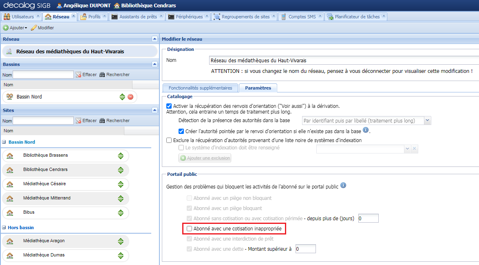Click the info icon next to cotisation périmée setting
The height and width of the screenshot is (265, 479).
pyautogui.click(x=342, y=186)
